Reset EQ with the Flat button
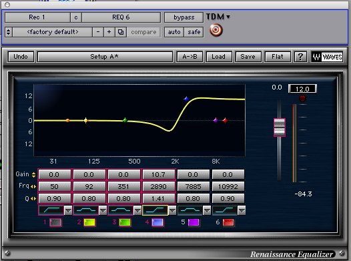351x261 pixels. click(x=278, y=57)
